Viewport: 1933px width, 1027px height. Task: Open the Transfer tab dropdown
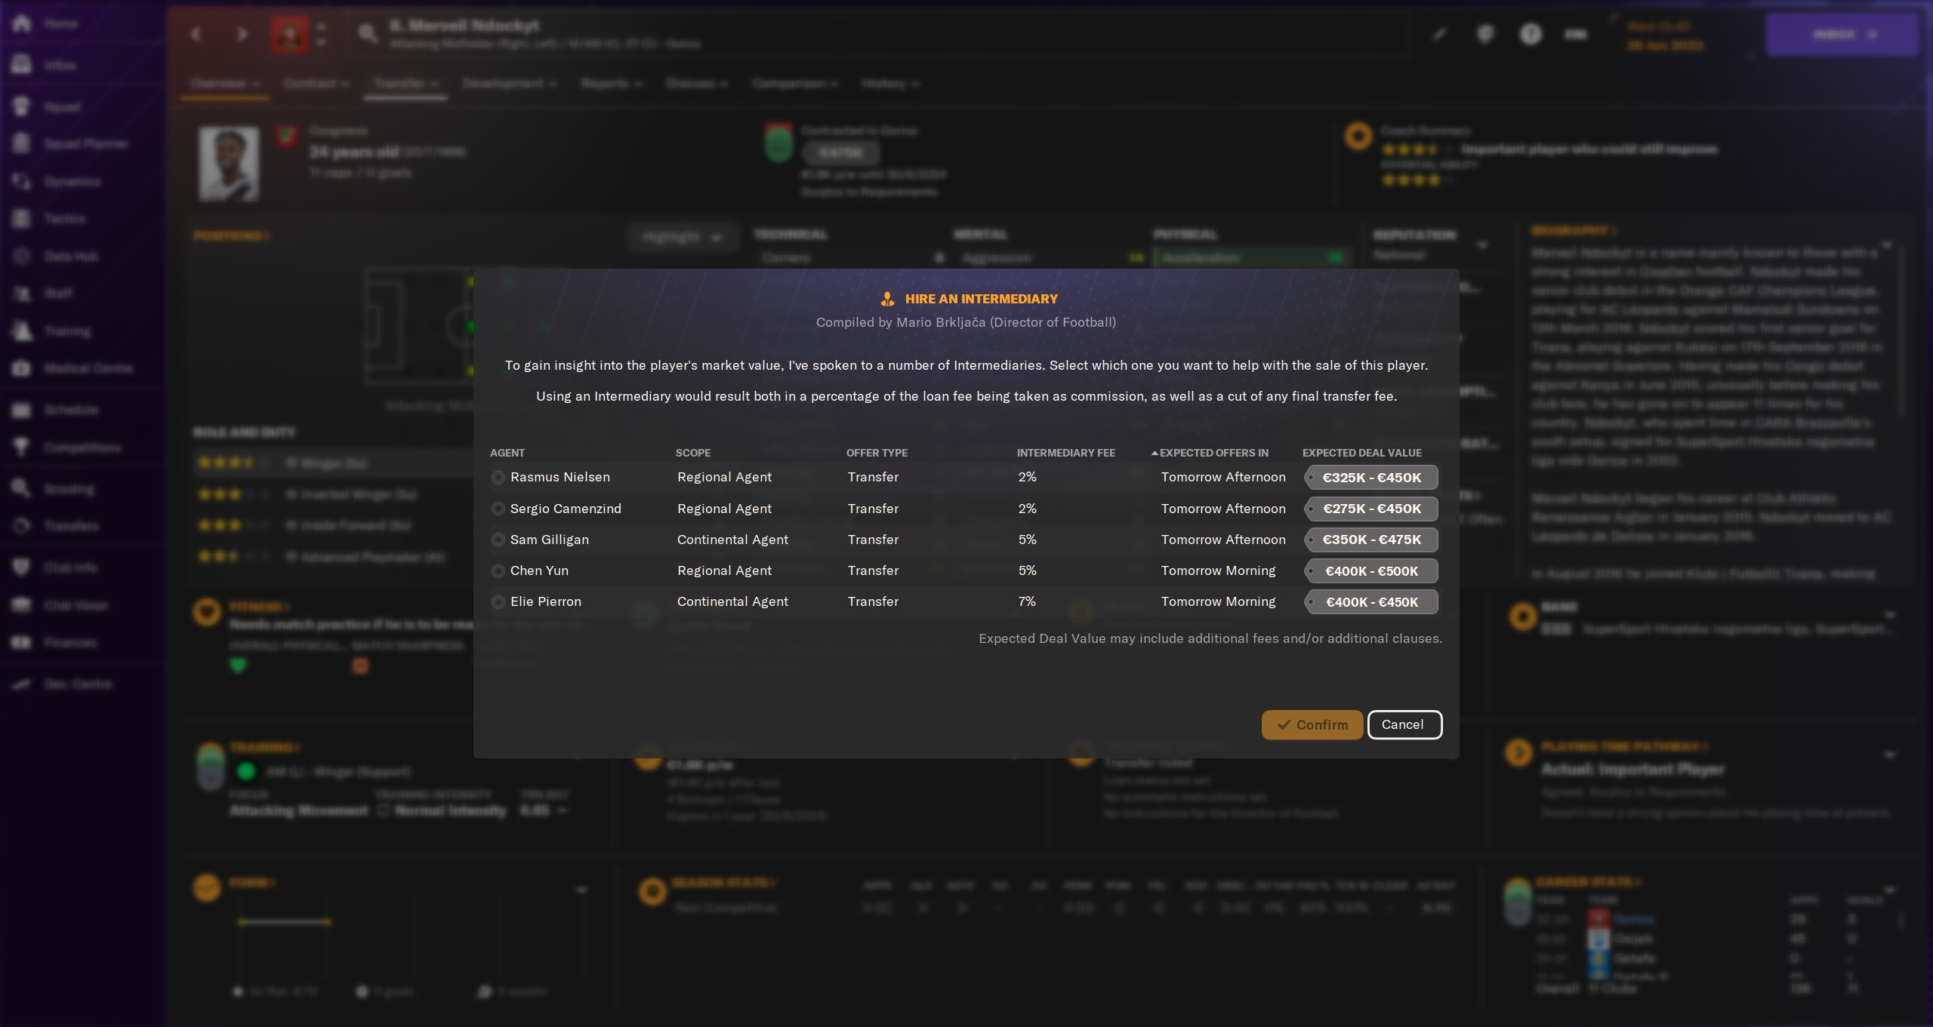coord(405,84)
